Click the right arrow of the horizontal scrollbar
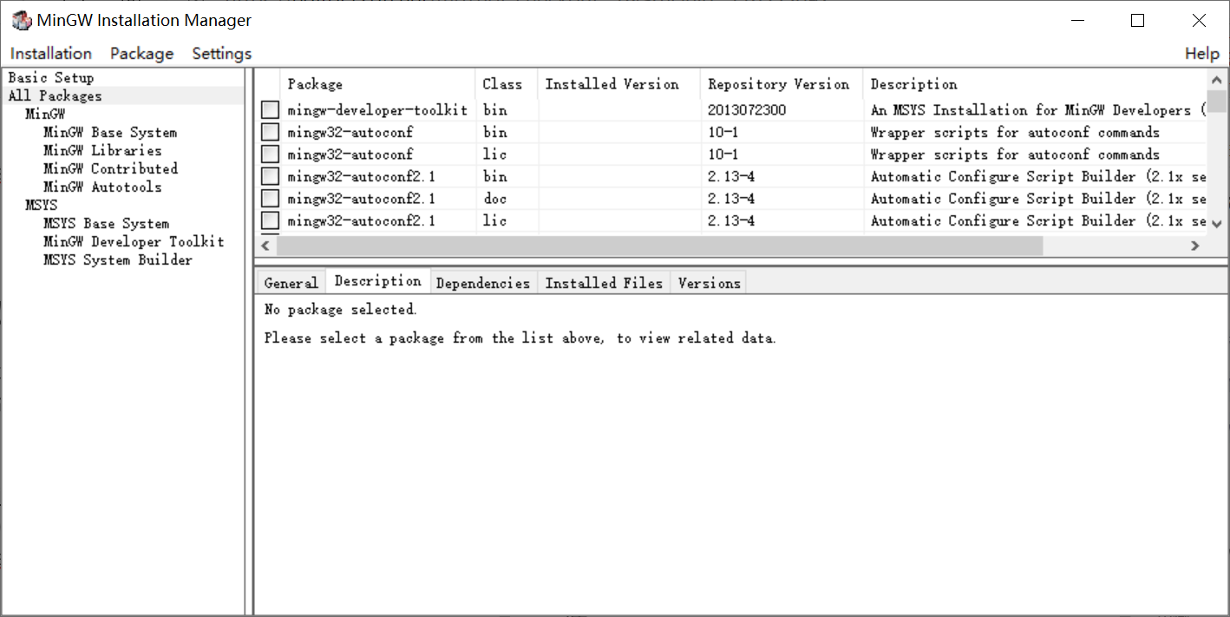The width and height of the screenshot is (1230, 617). (1195, 246)
